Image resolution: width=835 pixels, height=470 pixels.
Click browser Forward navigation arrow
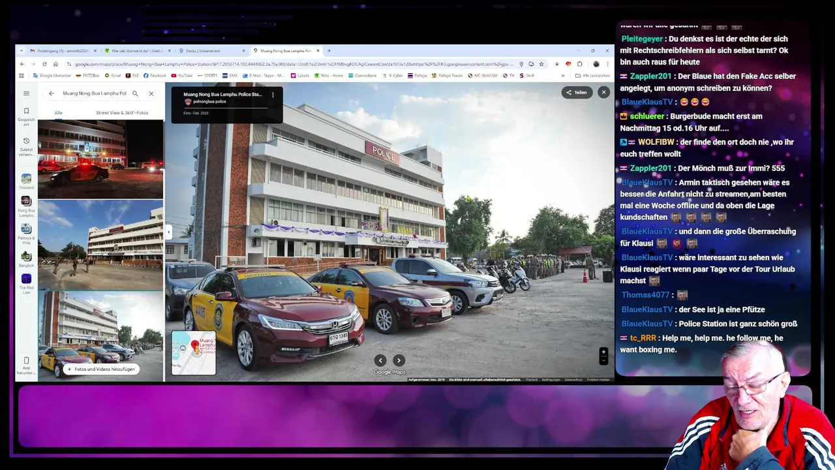tap(33, 64)
